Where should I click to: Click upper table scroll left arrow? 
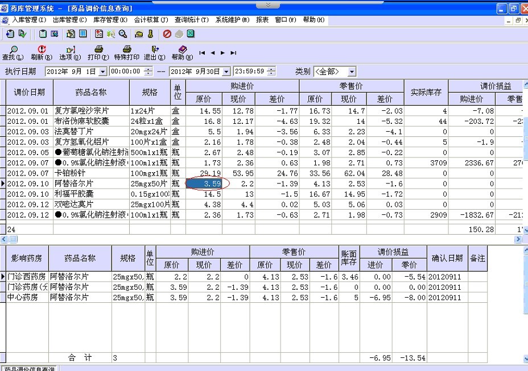point(4,239)
